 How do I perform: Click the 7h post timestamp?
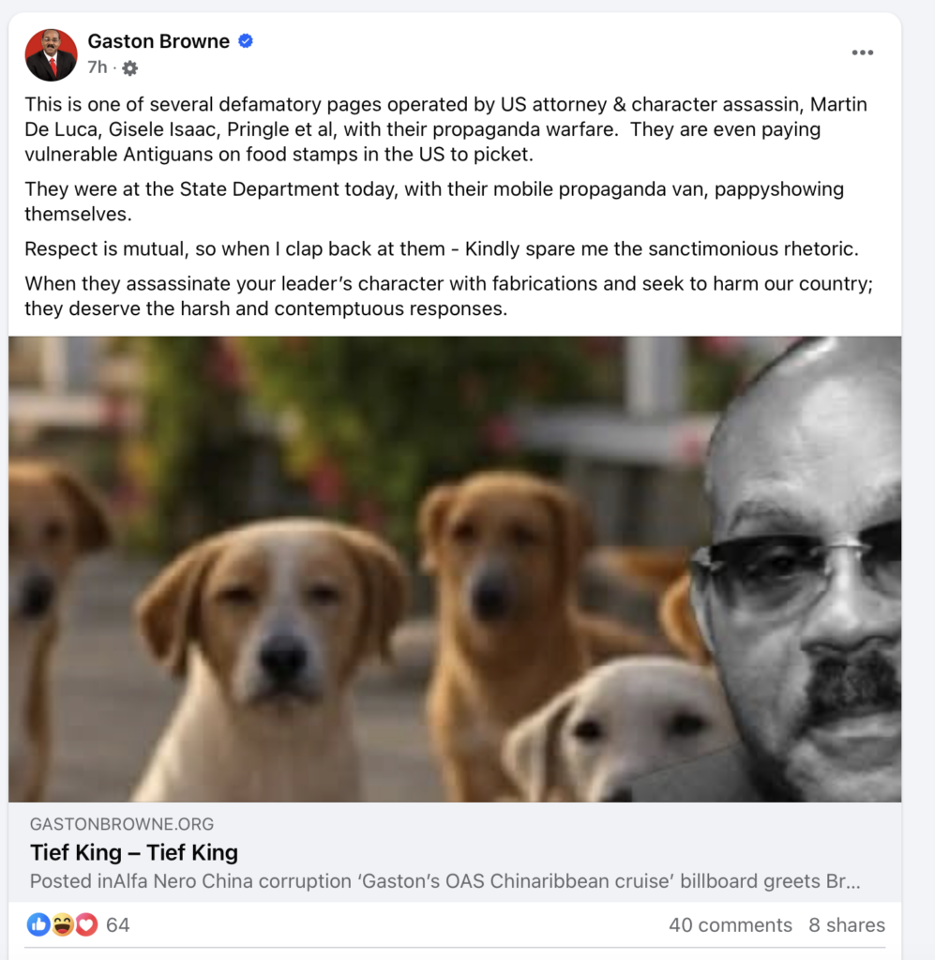coord(98,67)
